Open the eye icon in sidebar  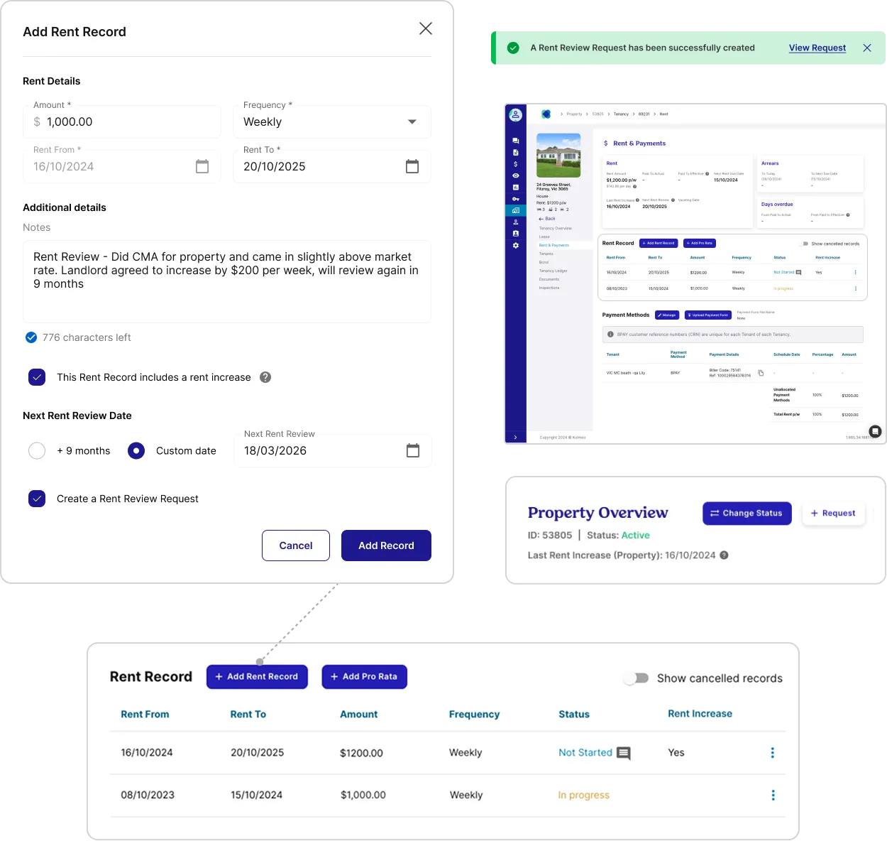coord(516,175)
